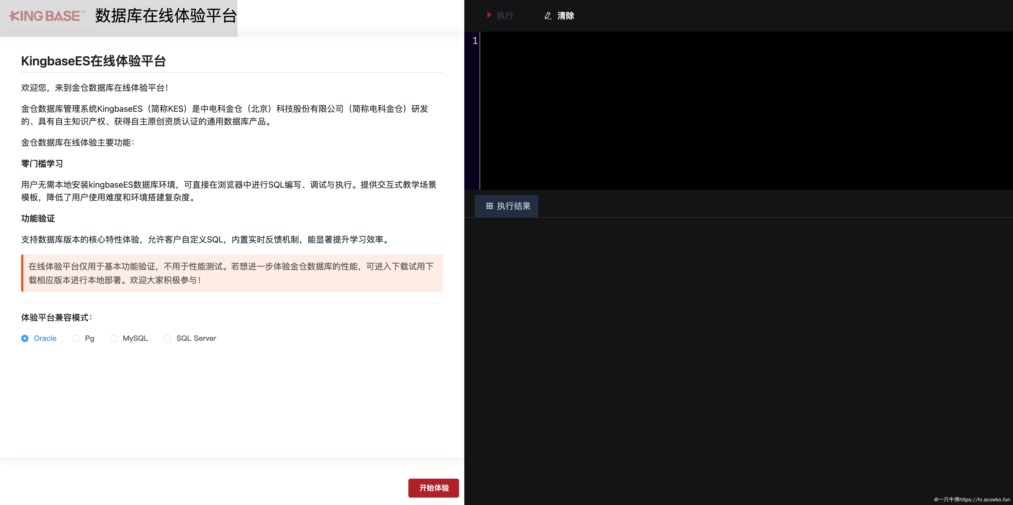This screenshot has width=1013, height=505.
Task: Click the pink notice about 在线体验平台仅用于基本功能验证
Action: (232, 273)
